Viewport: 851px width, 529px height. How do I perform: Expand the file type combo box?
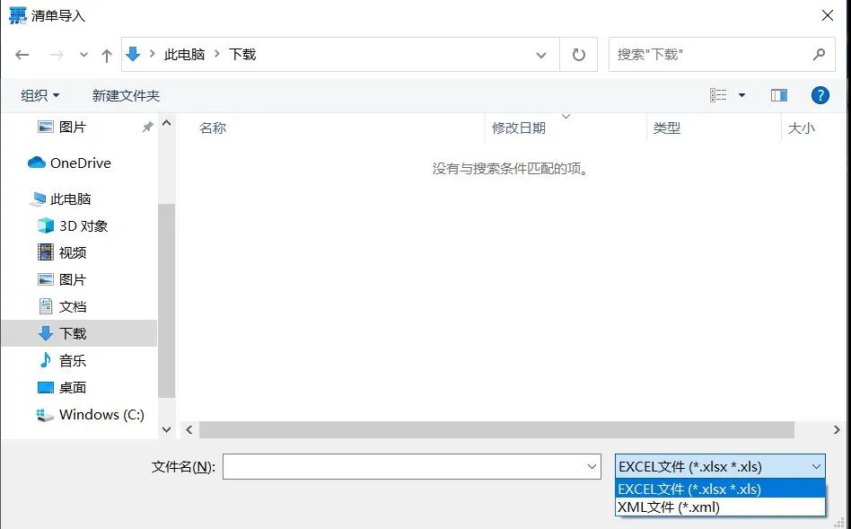[815, 466]
